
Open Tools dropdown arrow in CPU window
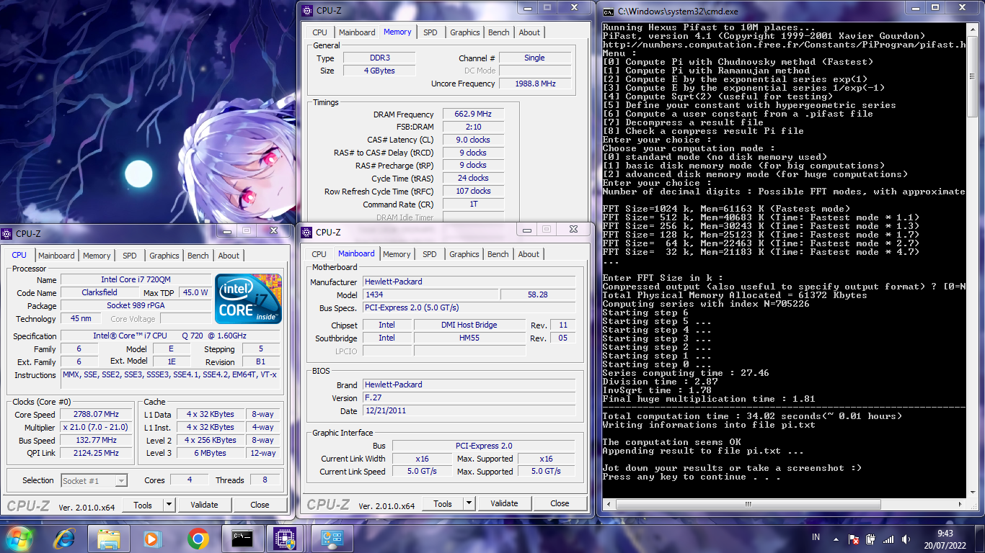(169, 505)
